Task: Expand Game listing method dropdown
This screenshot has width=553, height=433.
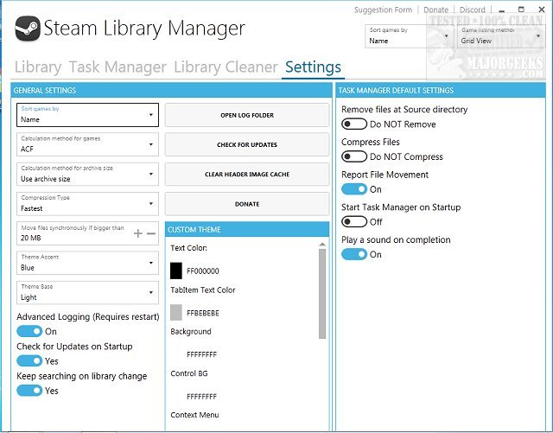Action: click(501, 36)
